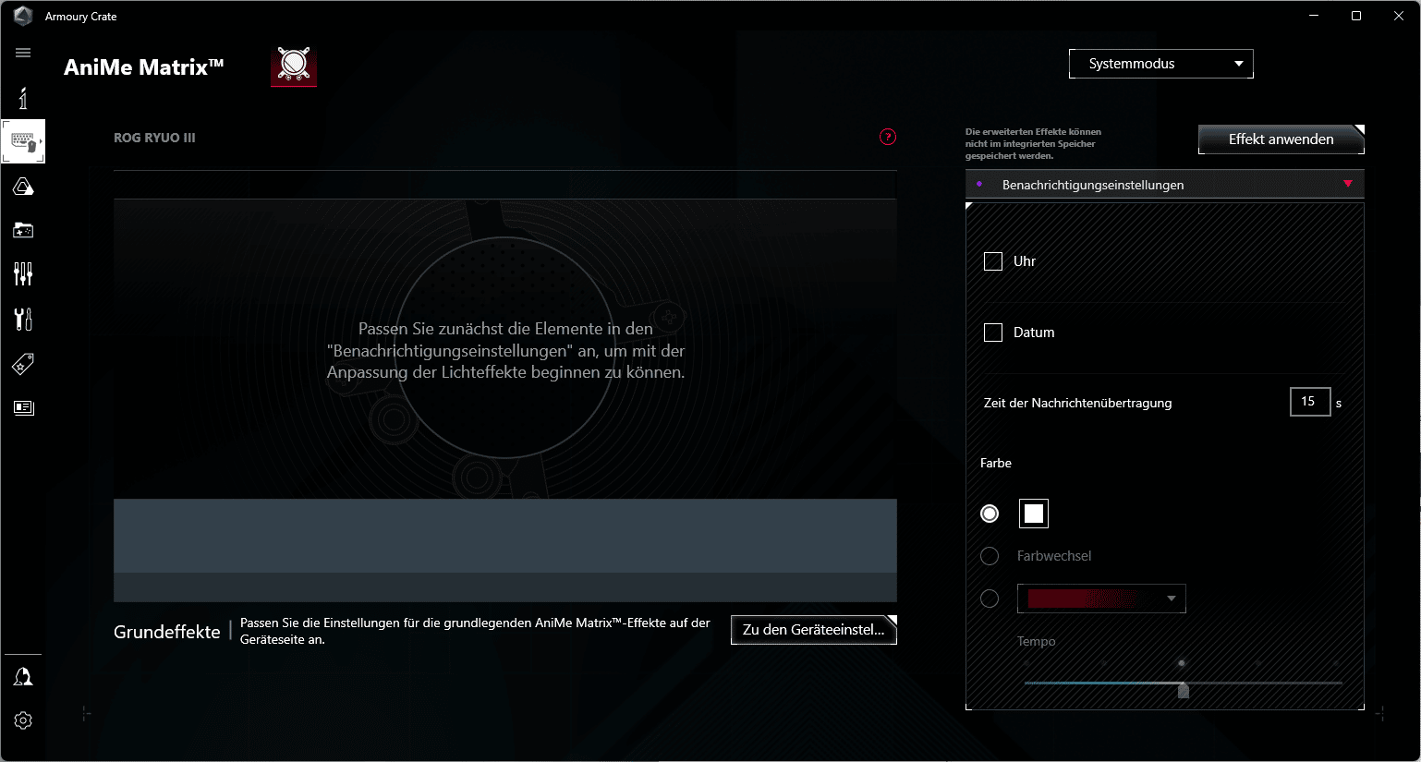Open the Aura Sync sidebar icon
The image size is (1421, 762).
point(23,187)
